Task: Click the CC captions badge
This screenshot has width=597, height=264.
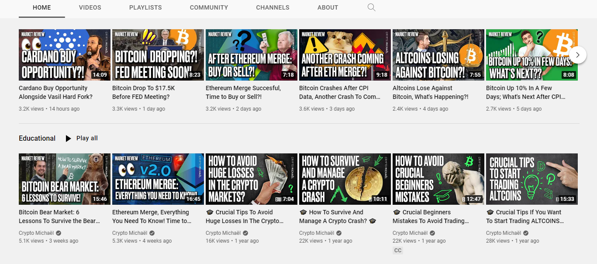Action: 397,250
